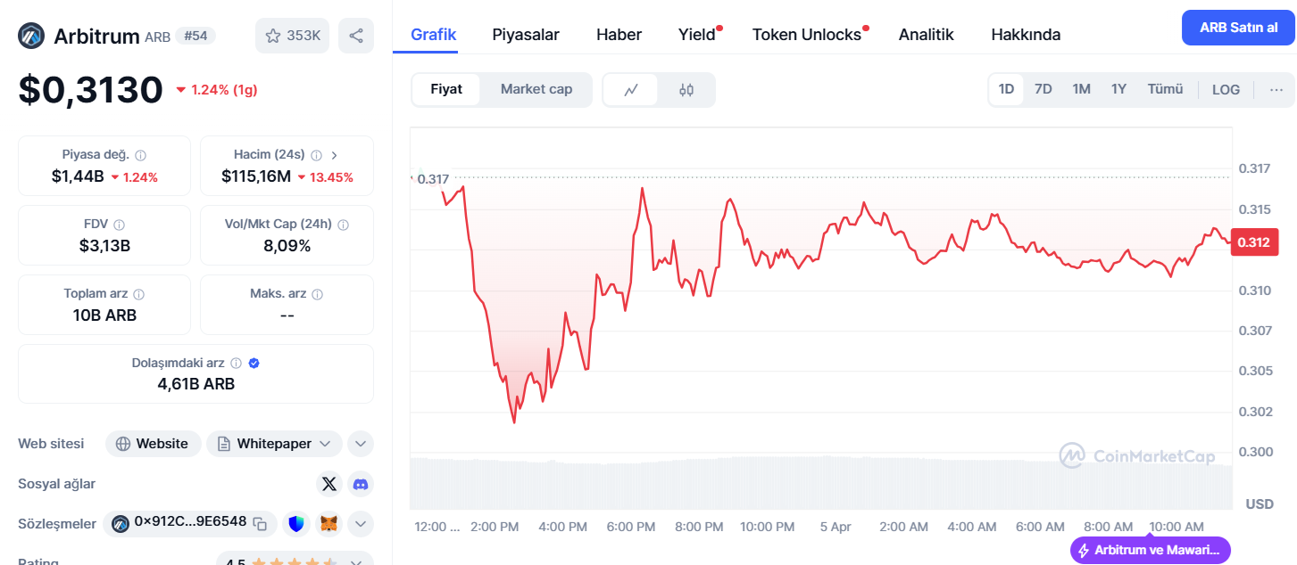Image resolution: width=1297 pixels, height=565 pixels.
Task: Click the 8,09% Vol/Mkt Cap value
Action: pyautogui.click(x=287, y=246)
